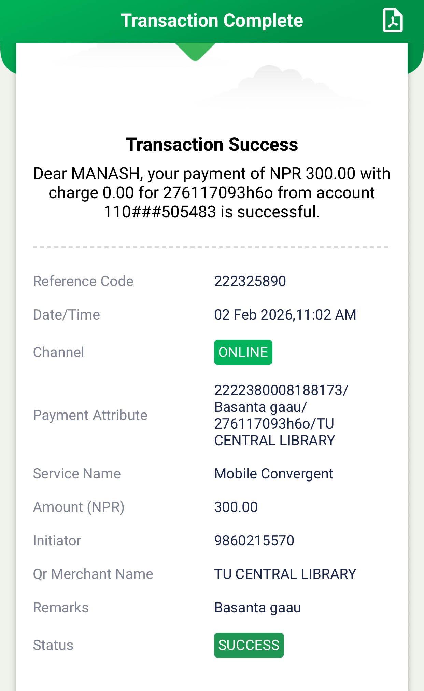Click the Dear MANASH payment message
This screenshot has width=424, height=691.
212,193
